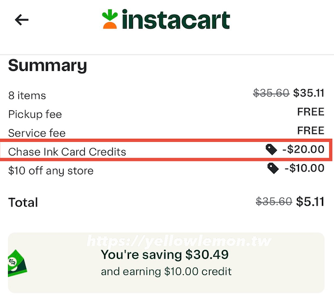Tap the tag icon beside -$10.00
The width and height of the screenshot is (334, 303).
click(x=273, y=168)
